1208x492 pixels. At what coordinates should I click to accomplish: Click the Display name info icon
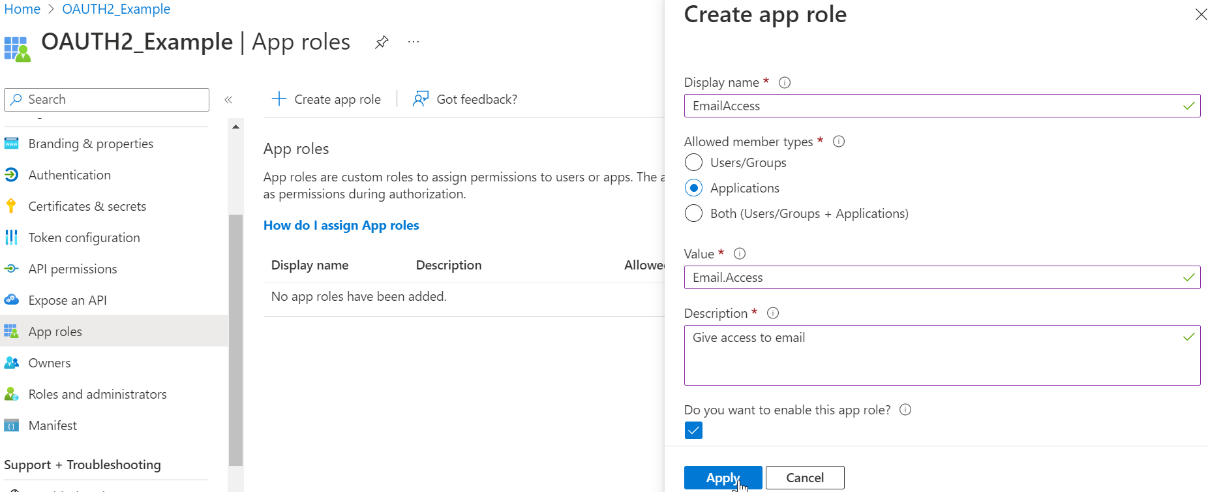point(785,82)
